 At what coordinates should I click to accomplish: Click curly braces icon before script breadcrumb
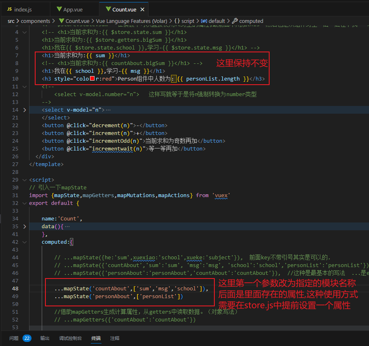[177, 21]
